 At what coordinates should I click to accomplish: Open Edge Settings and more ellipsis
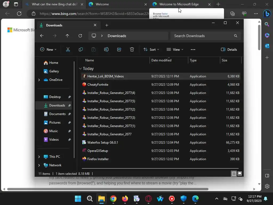256,14
